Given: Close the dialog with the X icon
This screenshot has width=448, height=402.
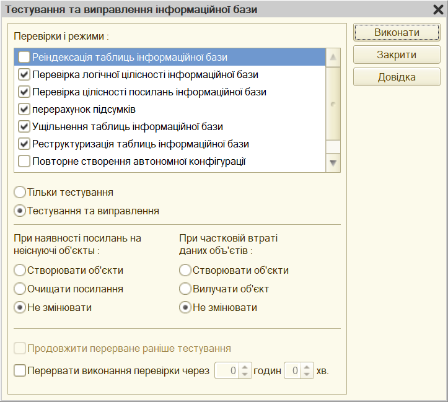Looking at the screenshot, I should 438,9.
